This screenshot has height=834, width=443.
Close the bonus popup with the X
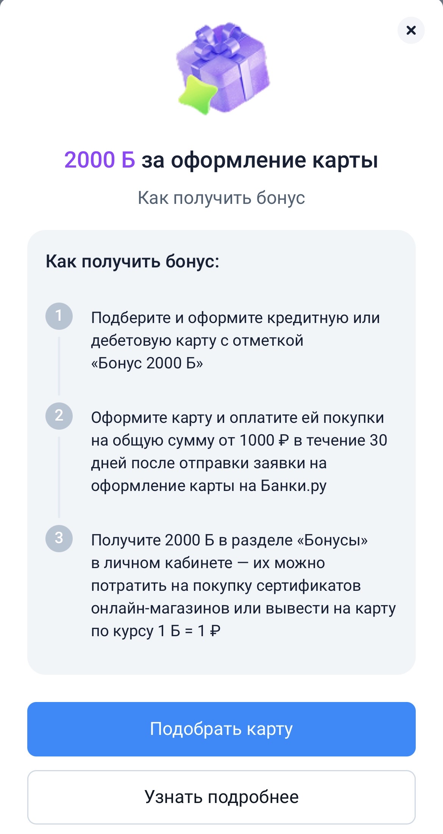click(x=411, y=30)
